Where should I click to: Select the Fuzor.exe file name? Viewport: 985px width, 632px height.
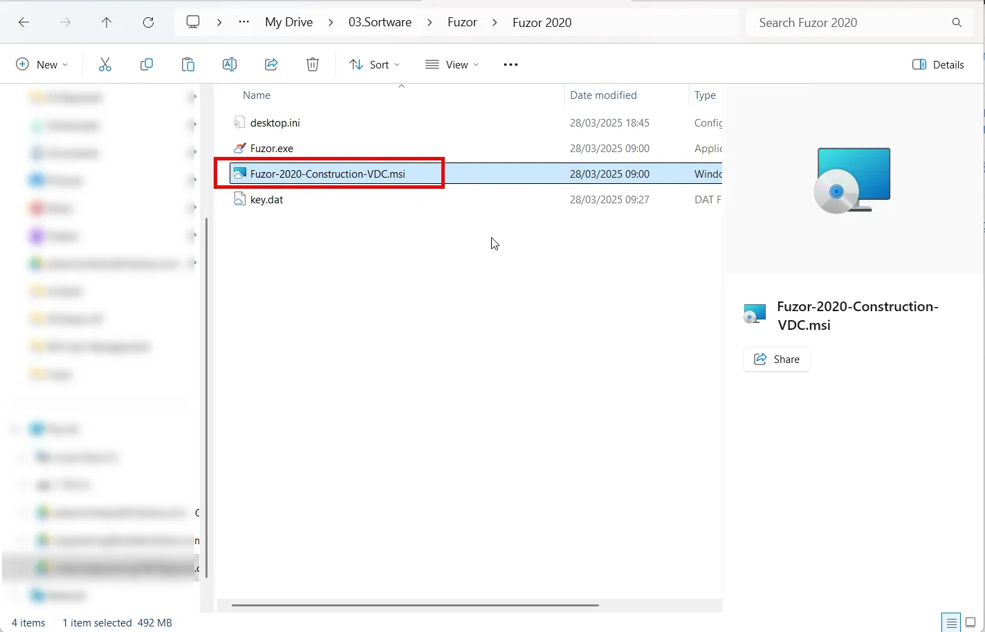272,148
